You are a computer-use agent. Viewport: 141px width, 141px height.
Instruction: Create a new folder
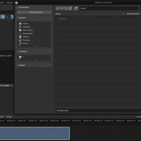(x=76, y=8)
